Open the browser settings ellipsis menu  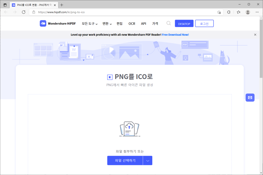pos(257,12)
